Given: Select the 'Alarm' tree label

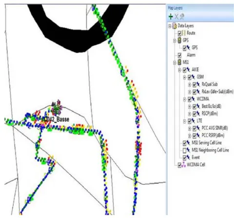Looking at the screenshot, I should [191, 55].
